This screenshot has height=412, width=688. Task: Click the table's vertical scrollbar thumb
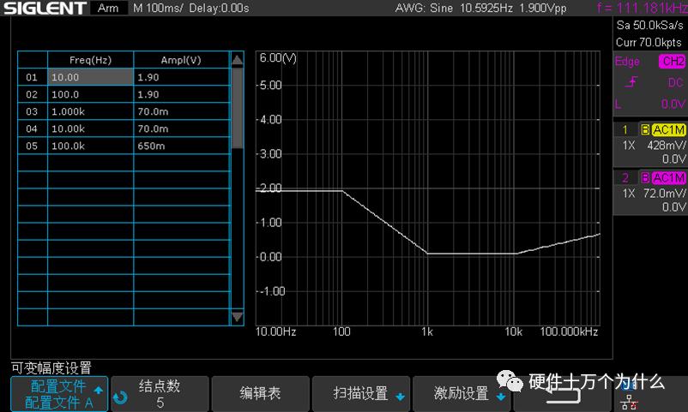[x=237, y=108]
